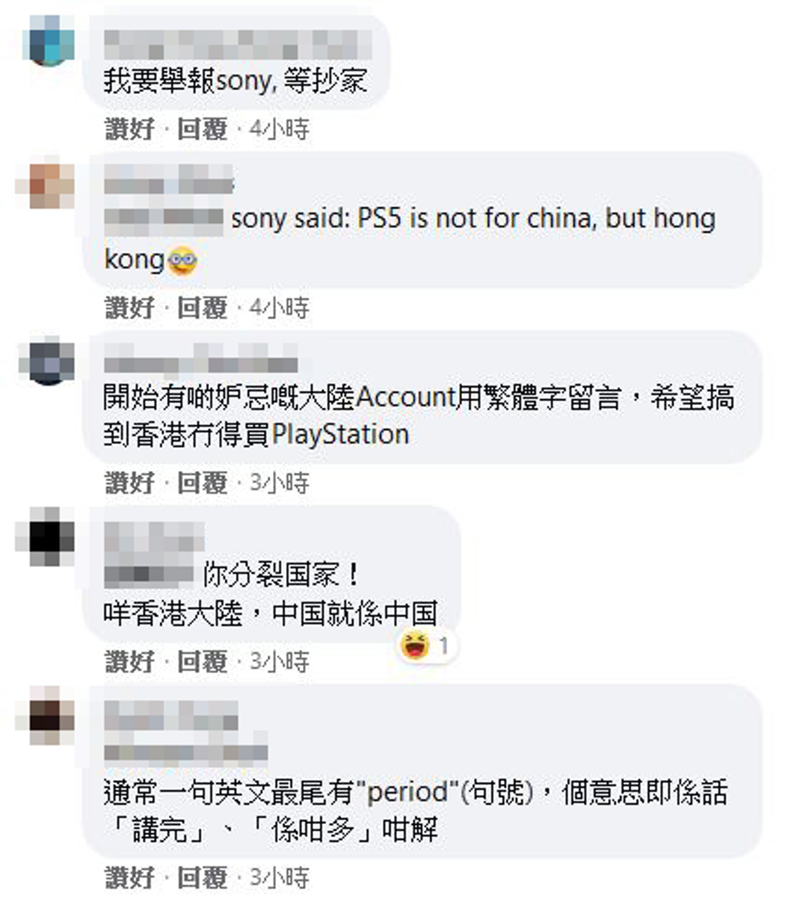Reply to the 大陸Account繁體字 comment

(x=202, y=483)
